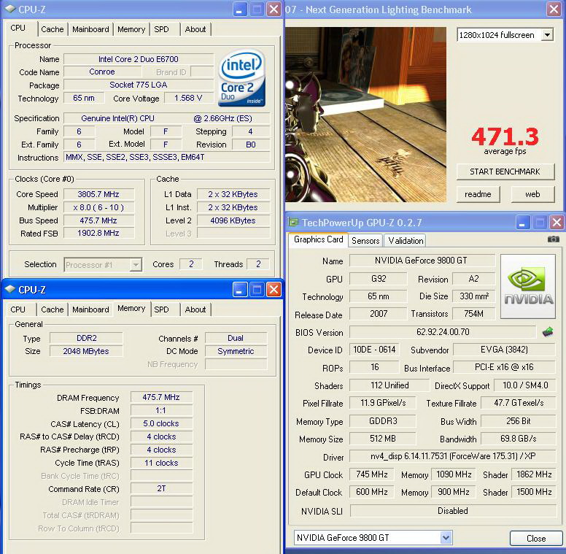Open Mainboard tab in lower CPU-Z window
This screenshot has width=566, height=554.
click(x=90, y=309)
